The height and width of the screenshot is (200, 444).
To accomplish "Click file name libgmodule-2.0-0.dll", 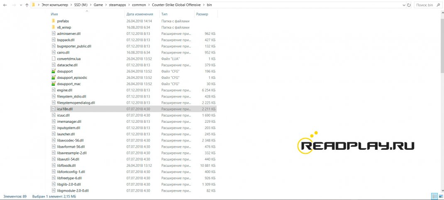I will click(x=73, y=190).
